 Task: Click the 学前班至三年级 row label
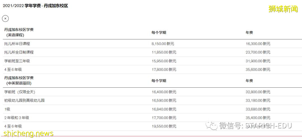point(17,61)
